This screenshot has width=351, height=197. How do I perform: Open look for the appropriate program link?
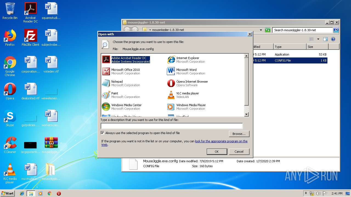coord(221,141)
